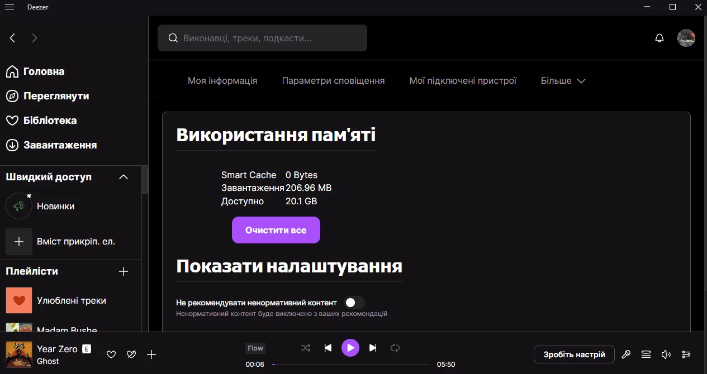This screenshot has height=374, width=707.
Task: Click the volume speaker icon
Action: 666,354
